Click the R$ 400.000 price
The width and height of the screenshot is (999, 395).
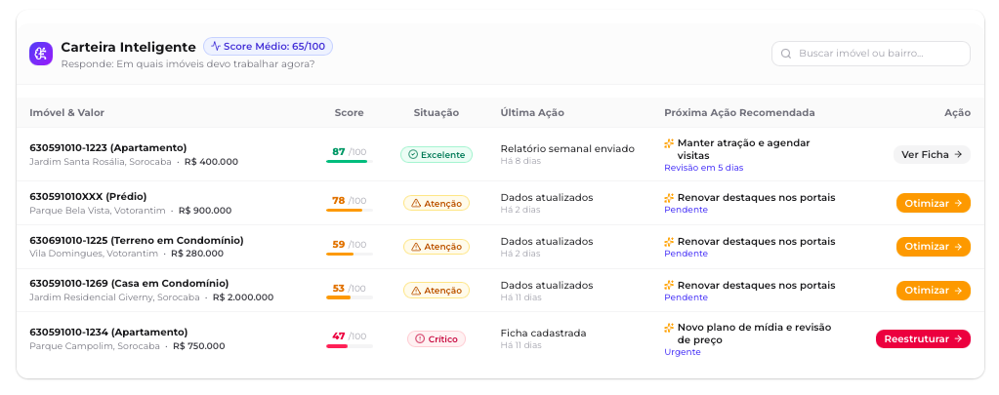[x=211, y=162]
